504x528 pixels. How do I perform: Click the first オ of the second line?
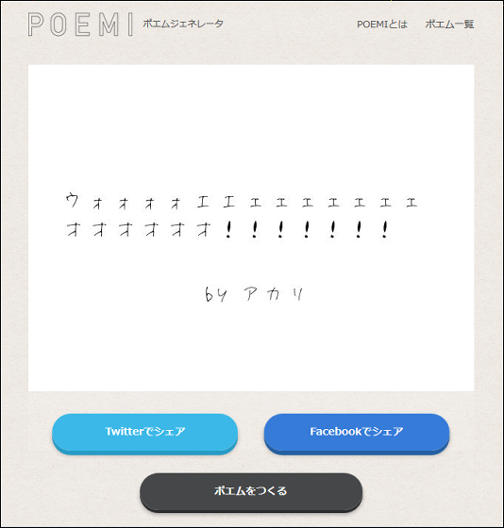pos(74,230)
